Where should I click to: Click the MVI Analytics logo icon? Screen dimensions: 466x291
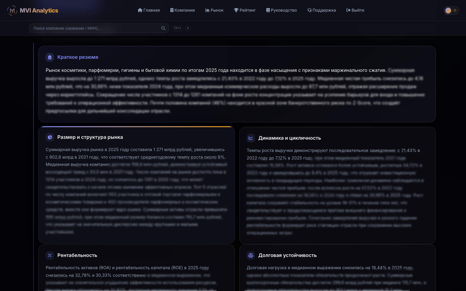12,10
